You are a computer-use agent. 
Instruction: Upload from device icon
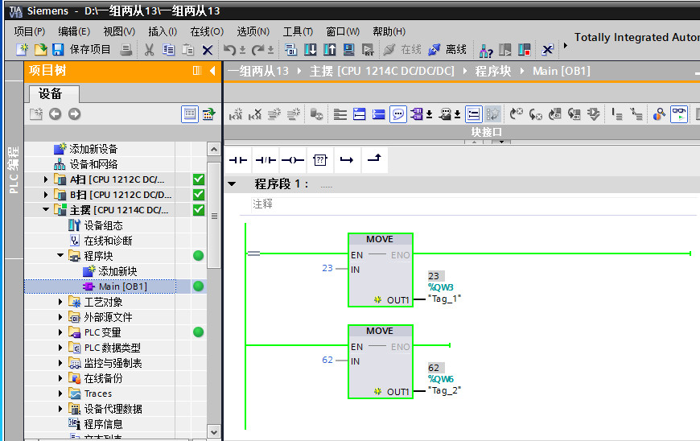point(330,49)
